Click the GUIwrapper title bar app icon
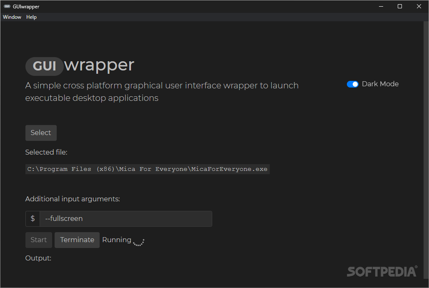Screen dimensions: 429x288 click(x=7, y=6)
